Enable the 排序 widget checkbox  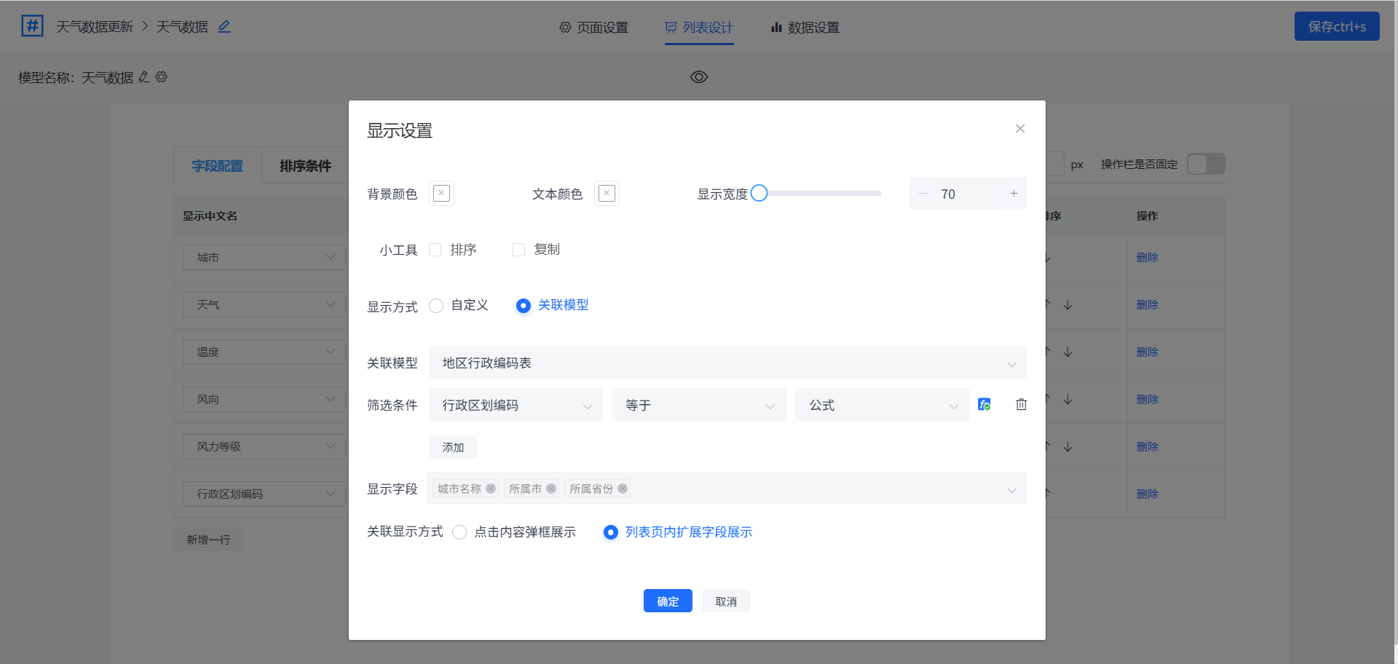[435, 250]
